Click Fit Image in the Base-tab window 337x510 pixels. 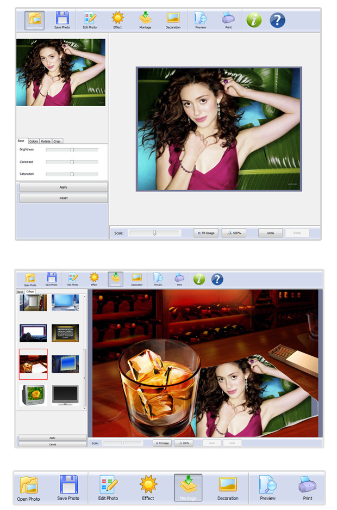pyautogui.click(x=206, y=233)
